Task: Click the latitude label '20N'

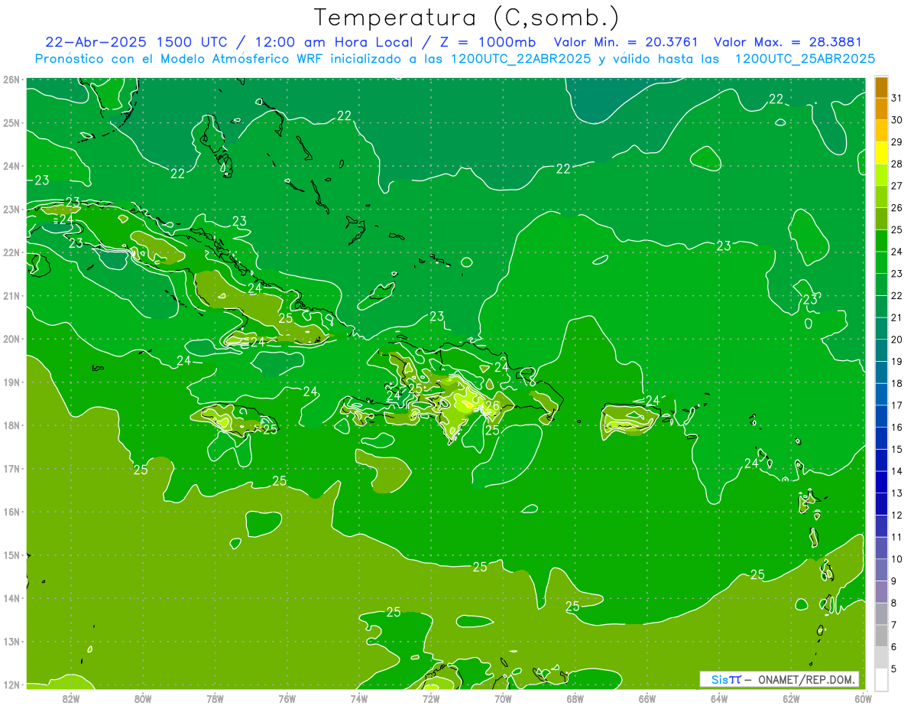Action: coord(11,339)
